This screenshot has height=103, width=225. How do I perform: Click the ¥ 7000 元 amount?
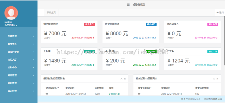click(x=55, y=34)
